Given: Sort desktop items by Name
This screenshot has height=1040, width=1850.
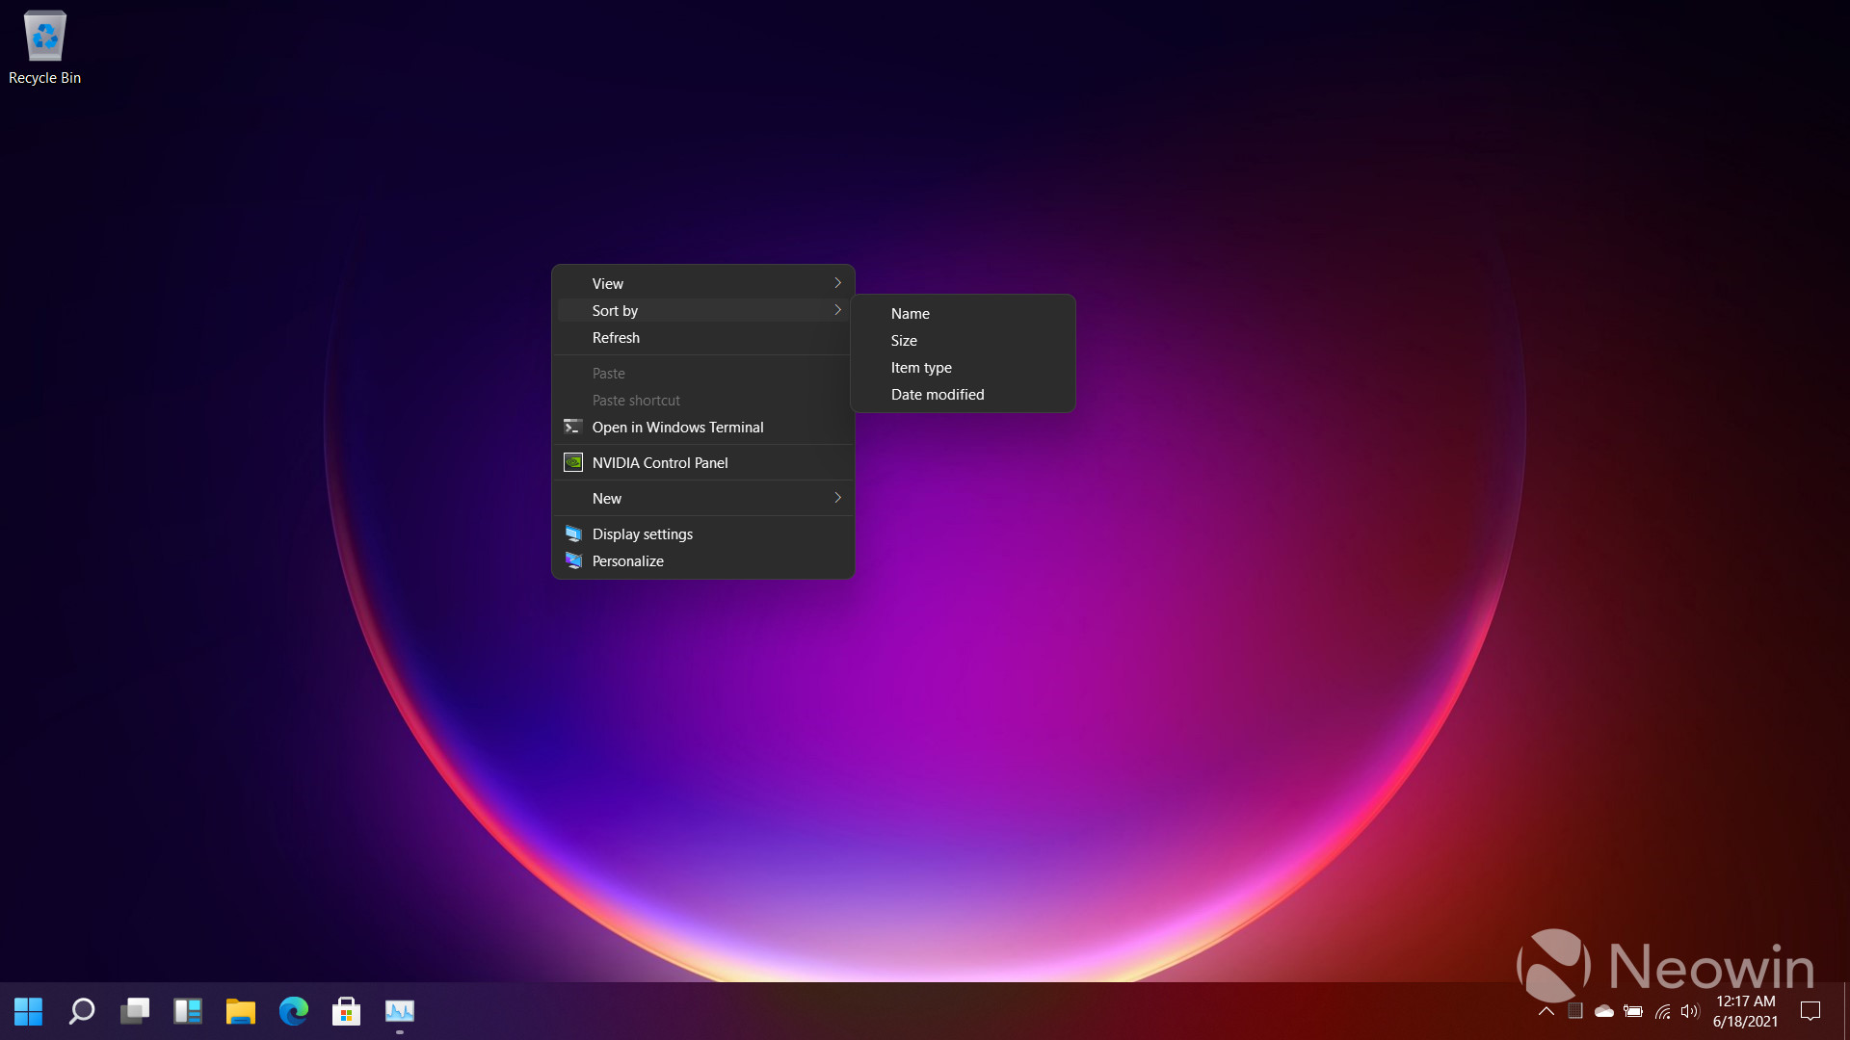Looking at the screenshot, I should (x=911, y=314).
